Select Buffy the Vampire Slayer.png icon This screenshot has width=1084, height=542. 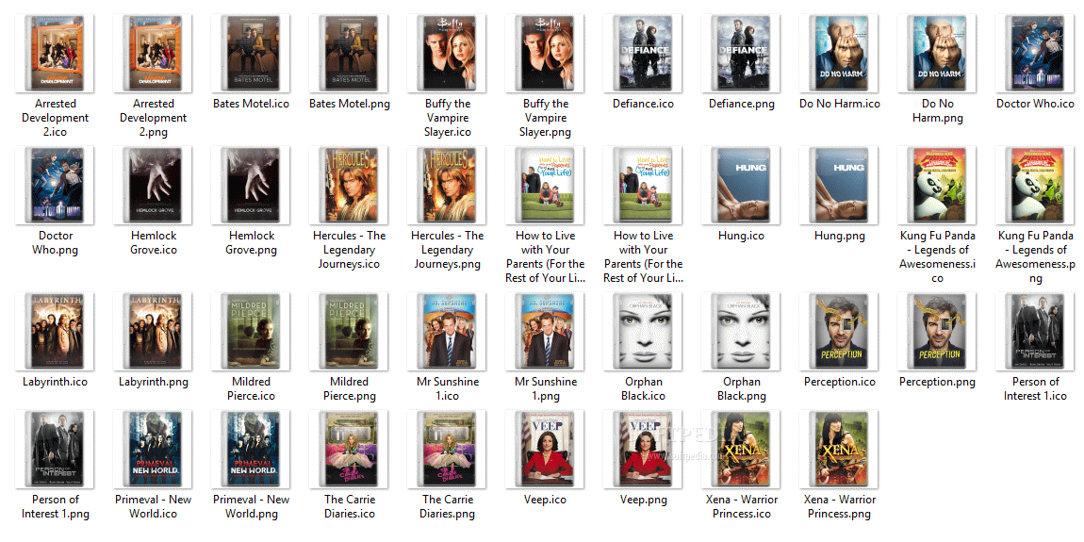tap(546, 53)
